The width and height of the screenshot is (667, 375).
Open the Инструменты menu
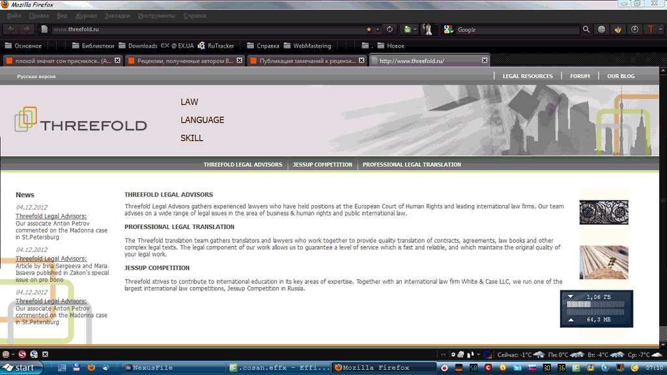156,16
